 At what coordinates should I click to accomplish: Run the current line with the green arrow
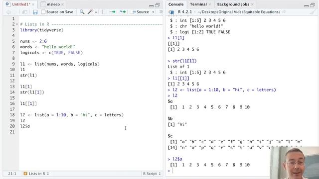pyautogui.click(x=112, y=12)
